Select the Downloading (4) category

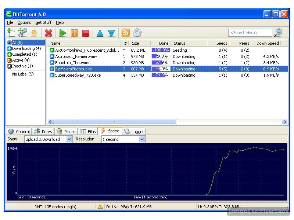pyautogui.click(x=24, y=48)
